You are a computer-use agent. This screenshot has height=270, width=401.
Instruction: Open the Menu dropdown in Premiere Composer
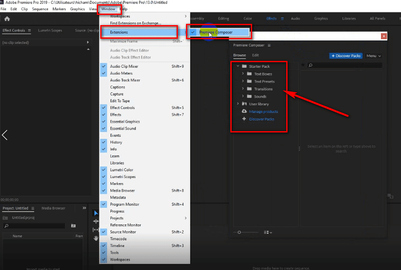pyautogui.click(x=373, y=56)
